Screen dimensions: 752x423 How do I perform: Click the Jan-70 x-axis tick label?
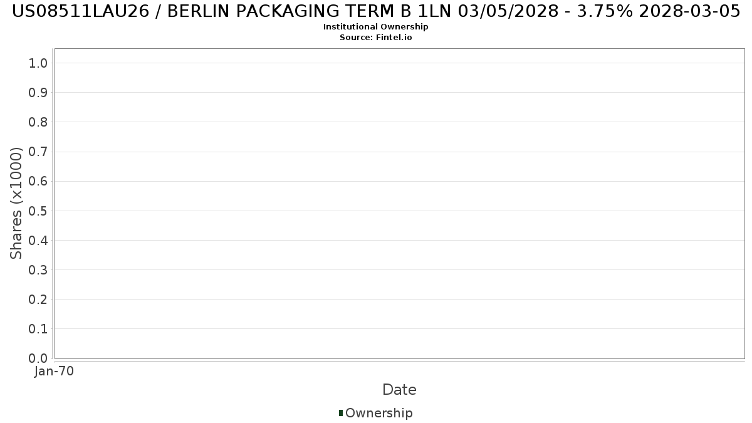click(x=55, y=372)
